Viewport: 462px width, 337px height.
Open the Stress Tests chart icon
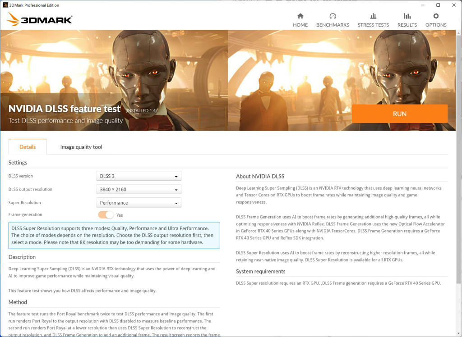[x=373, y=16]
